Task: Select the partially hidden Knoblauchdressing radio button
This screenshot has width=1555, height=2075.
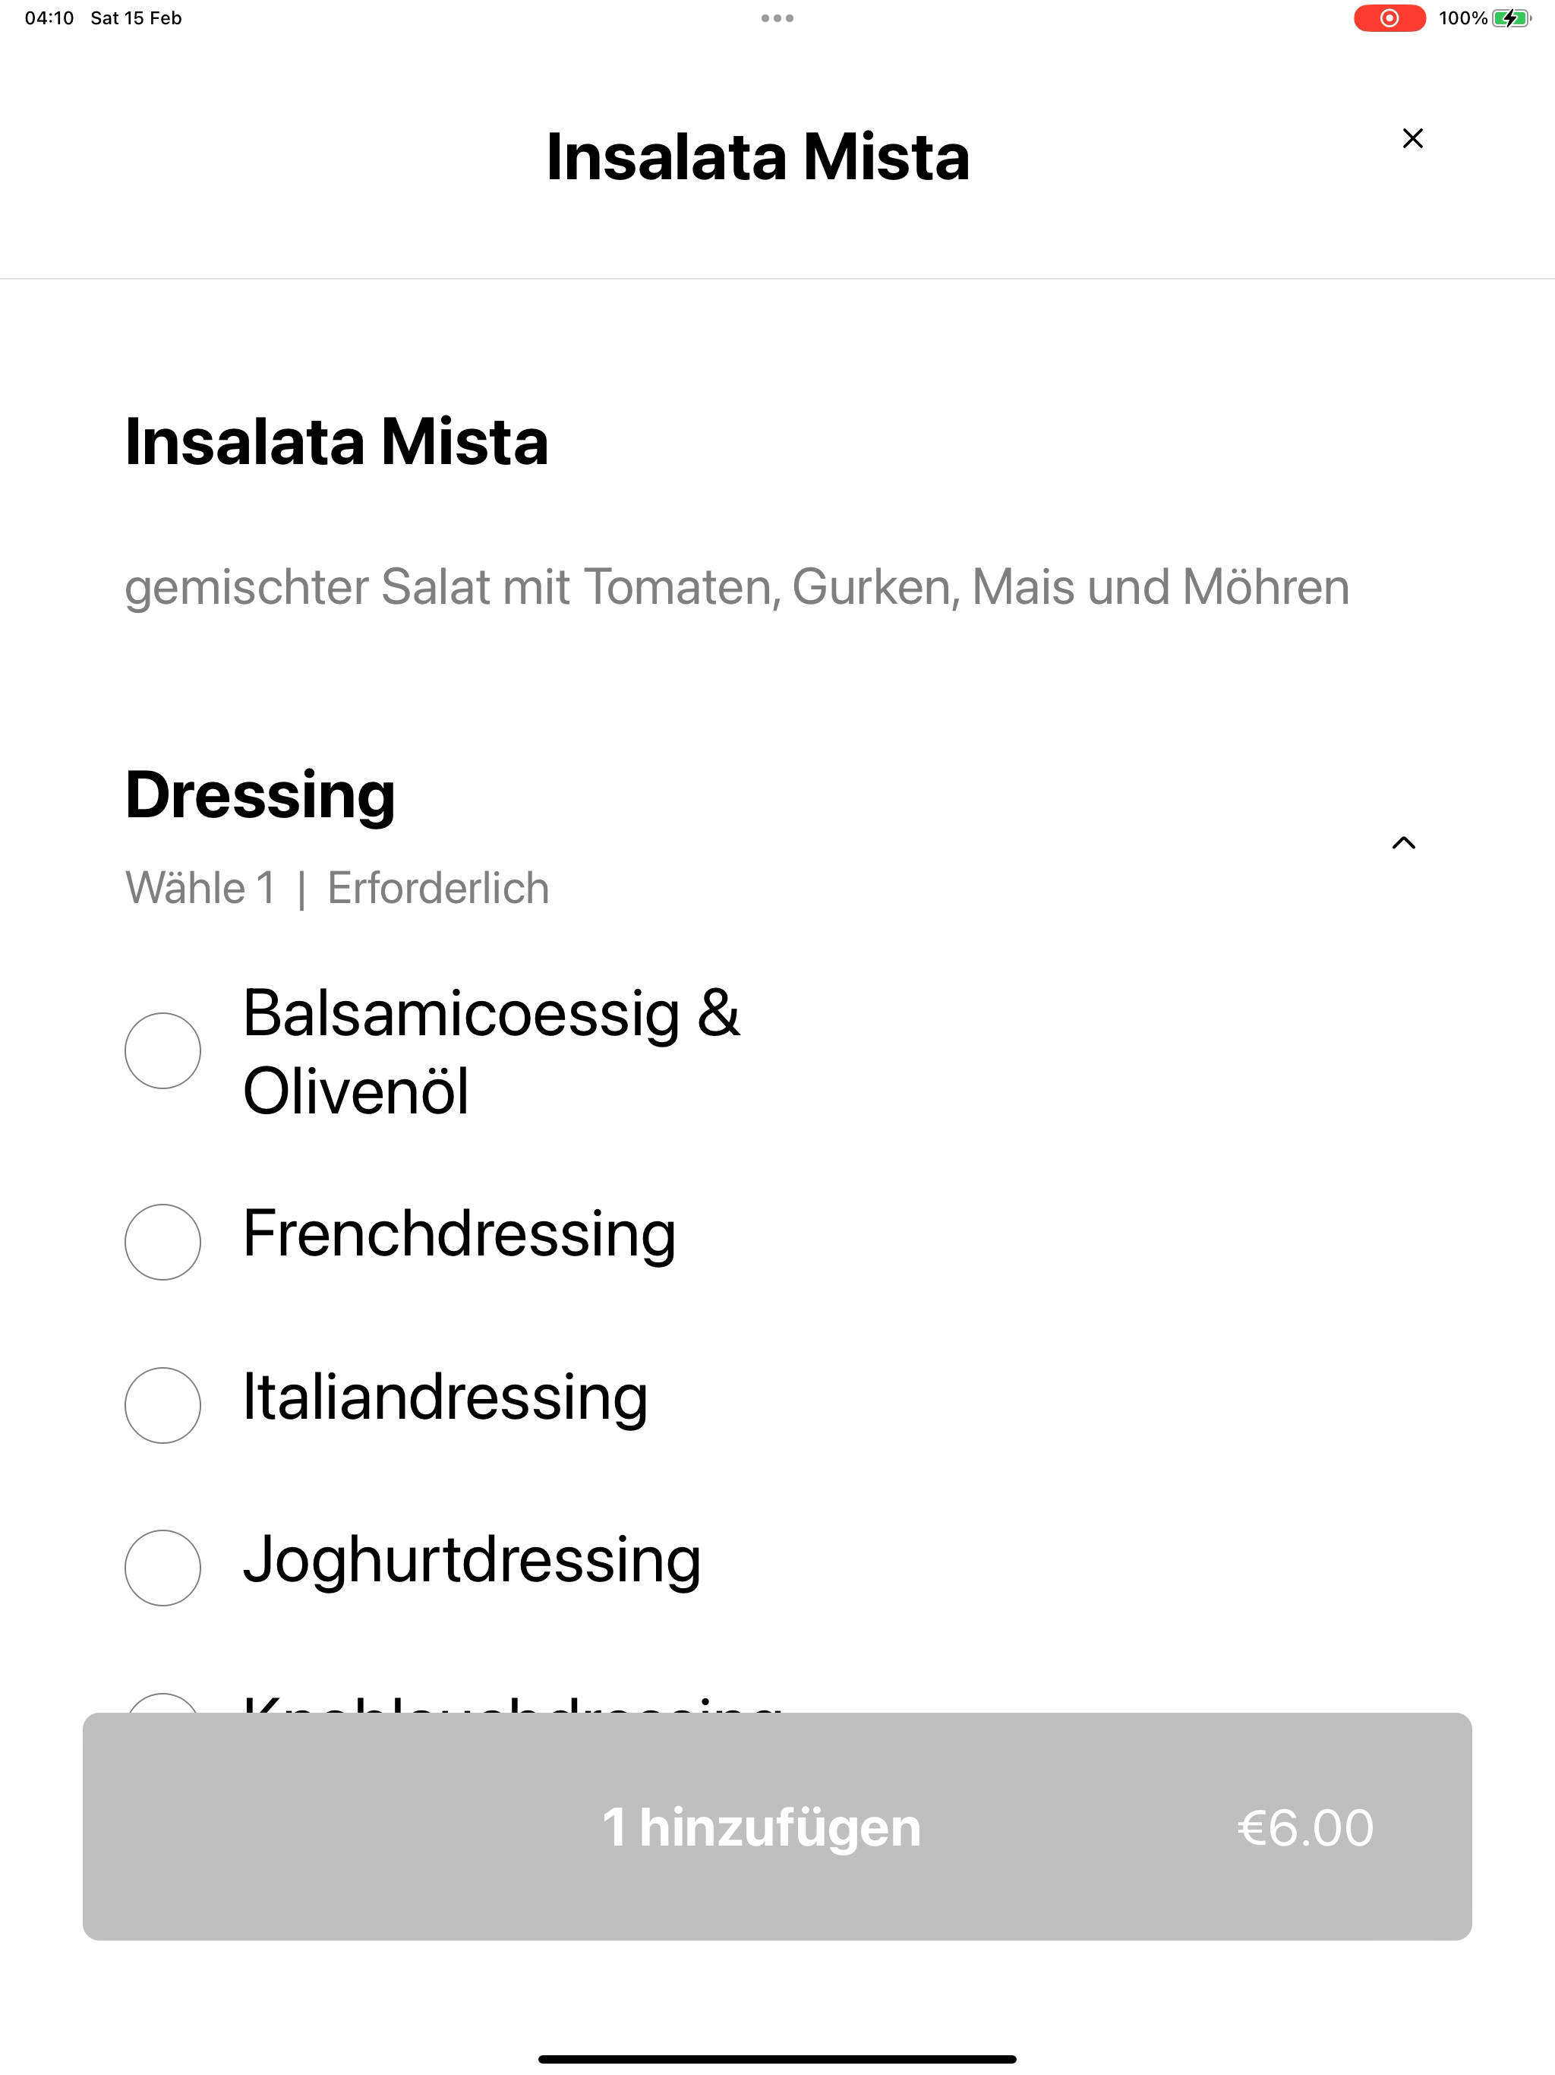Action: pos(162,1703)
